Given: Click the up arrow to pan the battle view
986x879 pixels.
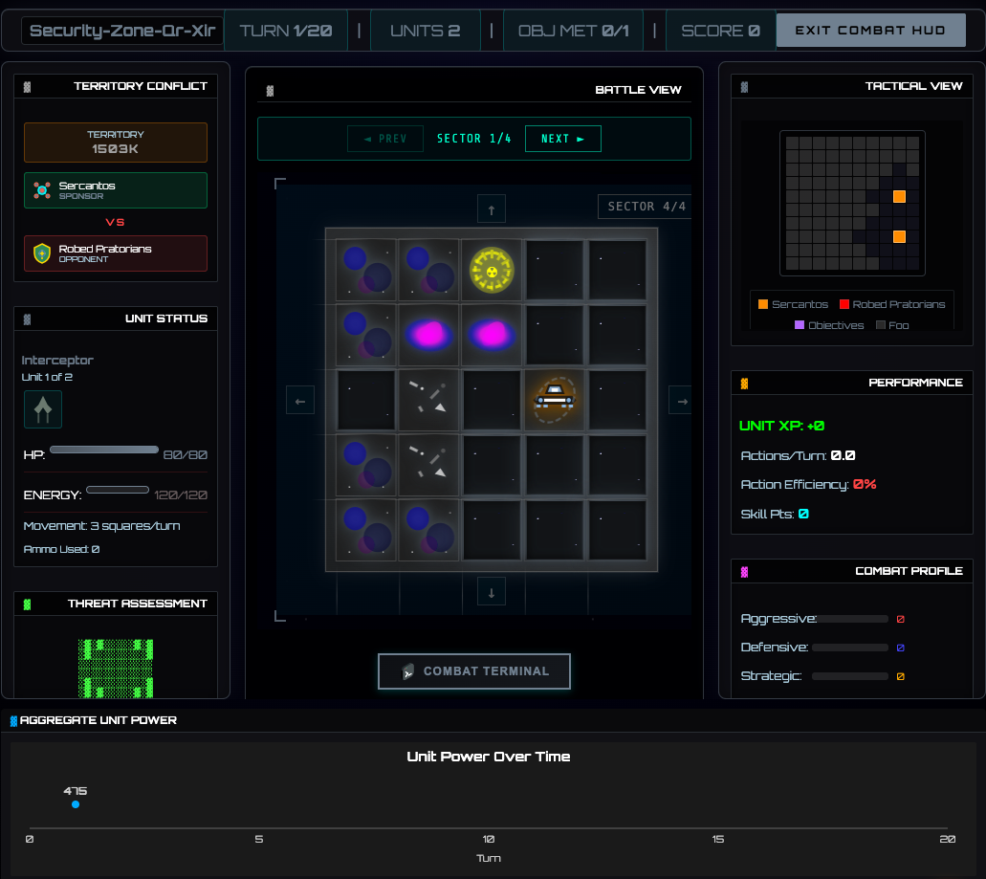Looking at the screenshot, I should click(492, 209).
